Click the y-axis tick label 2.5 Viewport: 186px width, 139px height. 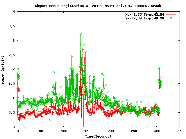(x=12, y=55)
